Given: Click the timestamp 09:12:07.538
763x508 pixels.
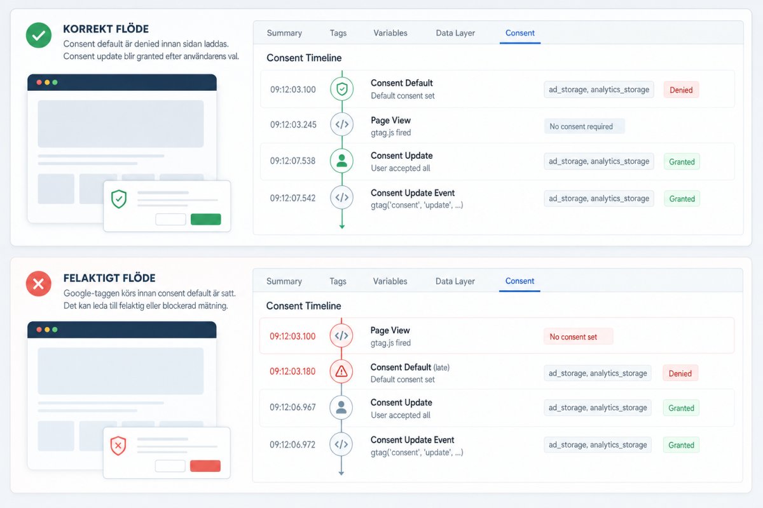Looking at the screenshot, I should 292,161.
